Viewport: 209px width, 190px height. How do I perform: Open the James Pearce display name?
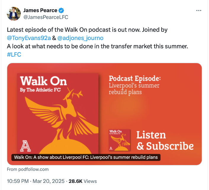pos(40,10)
